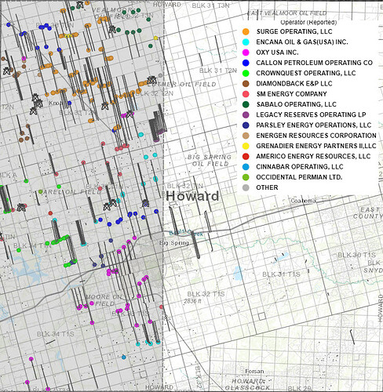The image size is (383, 392).
Task: Click the cyan Encana Oil & Gas legend swatch
Action: point(246,42)
